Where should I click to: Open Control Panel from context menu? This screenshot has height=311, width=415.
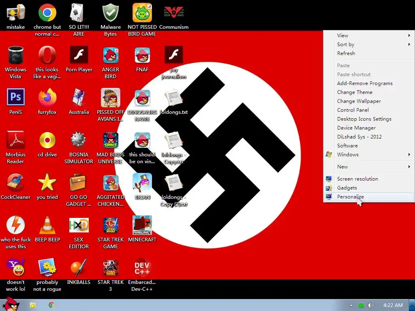(x=369, y=110)
